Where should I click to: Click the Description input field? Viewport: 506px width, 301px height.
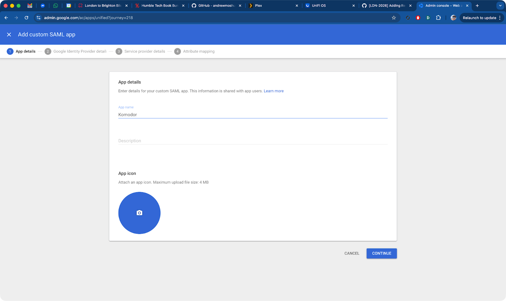pos(253,141)
